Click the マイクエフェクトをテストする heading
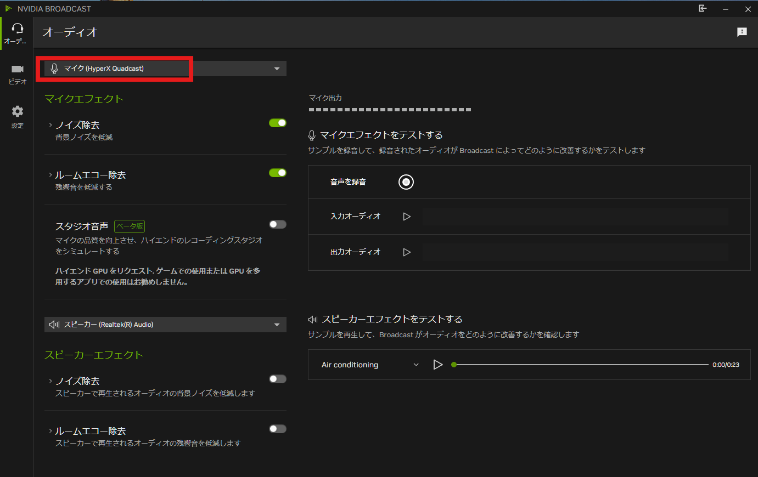This screenshot has height=477, width=758. pos(381,135)
